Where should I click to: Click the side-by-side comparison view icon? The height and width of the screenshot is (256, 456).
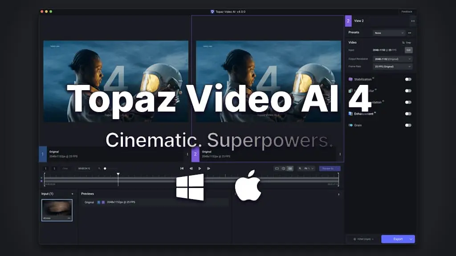click(x=290, y=168)
